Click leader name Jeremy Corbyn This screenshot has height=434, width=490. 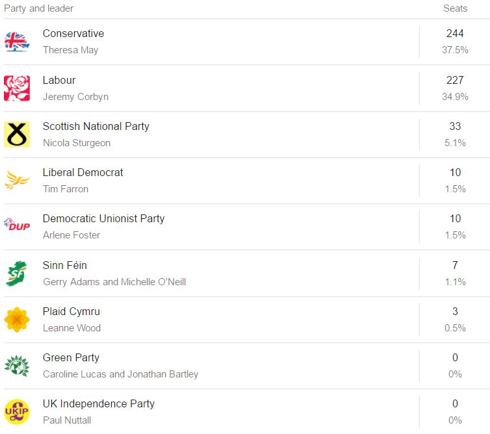click(x=75, y=97)
